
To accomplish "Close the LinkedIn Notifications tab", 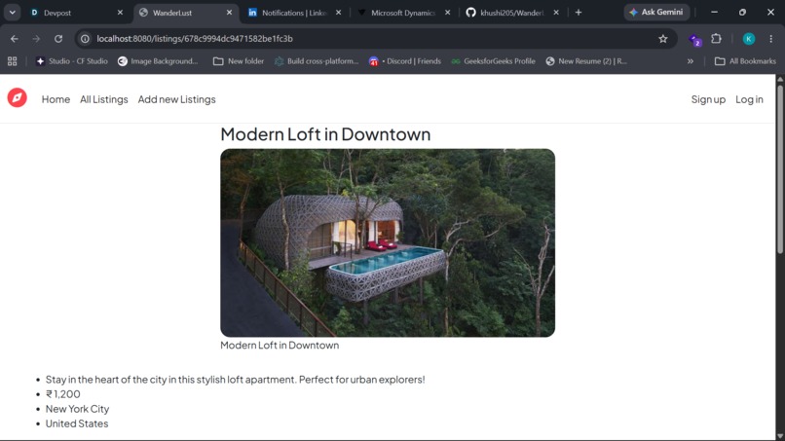I will click(x=338, y=13).
